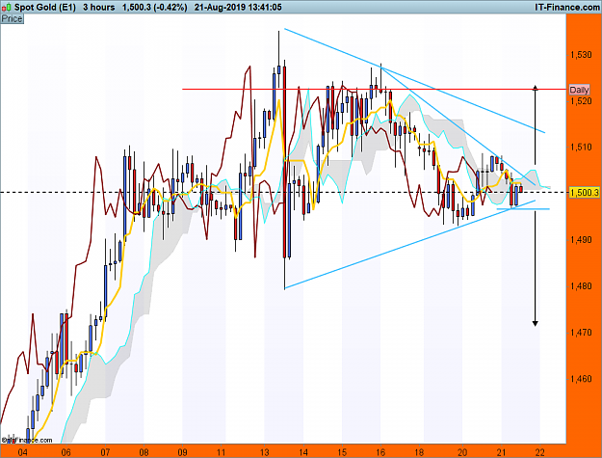This screenshot has height=458, width=602.
Task: Click the Daily resistance level tag
Action: point(579,90)
